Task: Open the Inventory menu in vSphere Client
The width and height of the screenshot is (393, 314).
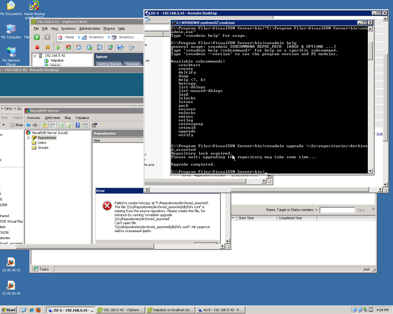Action: tap(68, 29)
